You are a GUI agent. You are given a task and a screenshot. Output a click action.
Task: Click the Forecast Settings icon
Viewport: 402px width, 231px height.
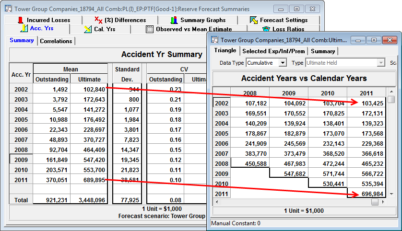click(x=254, y=20)
